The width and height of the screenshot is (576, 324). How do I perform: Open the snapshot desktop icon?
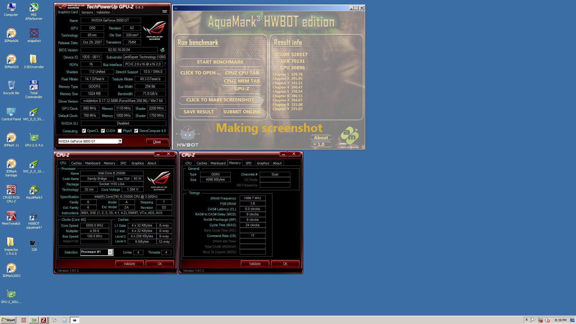[34, 35]
